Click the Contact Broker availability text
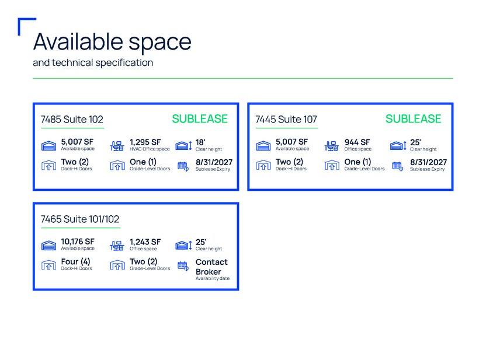The image size is (486, 343). pos(211,267)
